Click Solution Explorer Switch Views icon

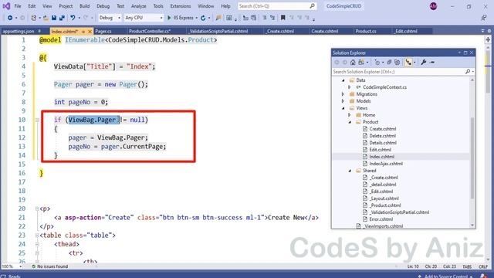(x=361, y=62)
